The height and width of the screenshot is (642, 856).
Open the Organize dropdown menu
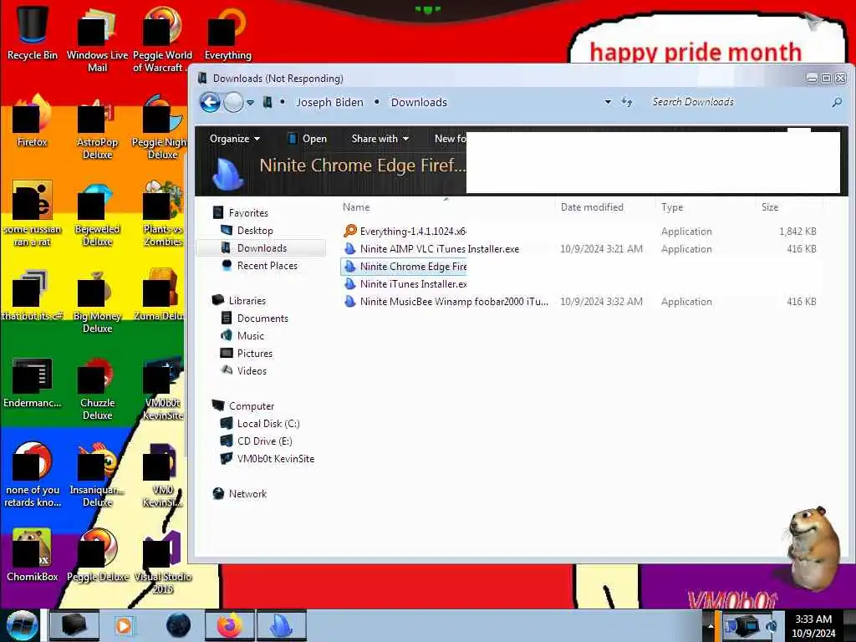click(x=235, y=139)
